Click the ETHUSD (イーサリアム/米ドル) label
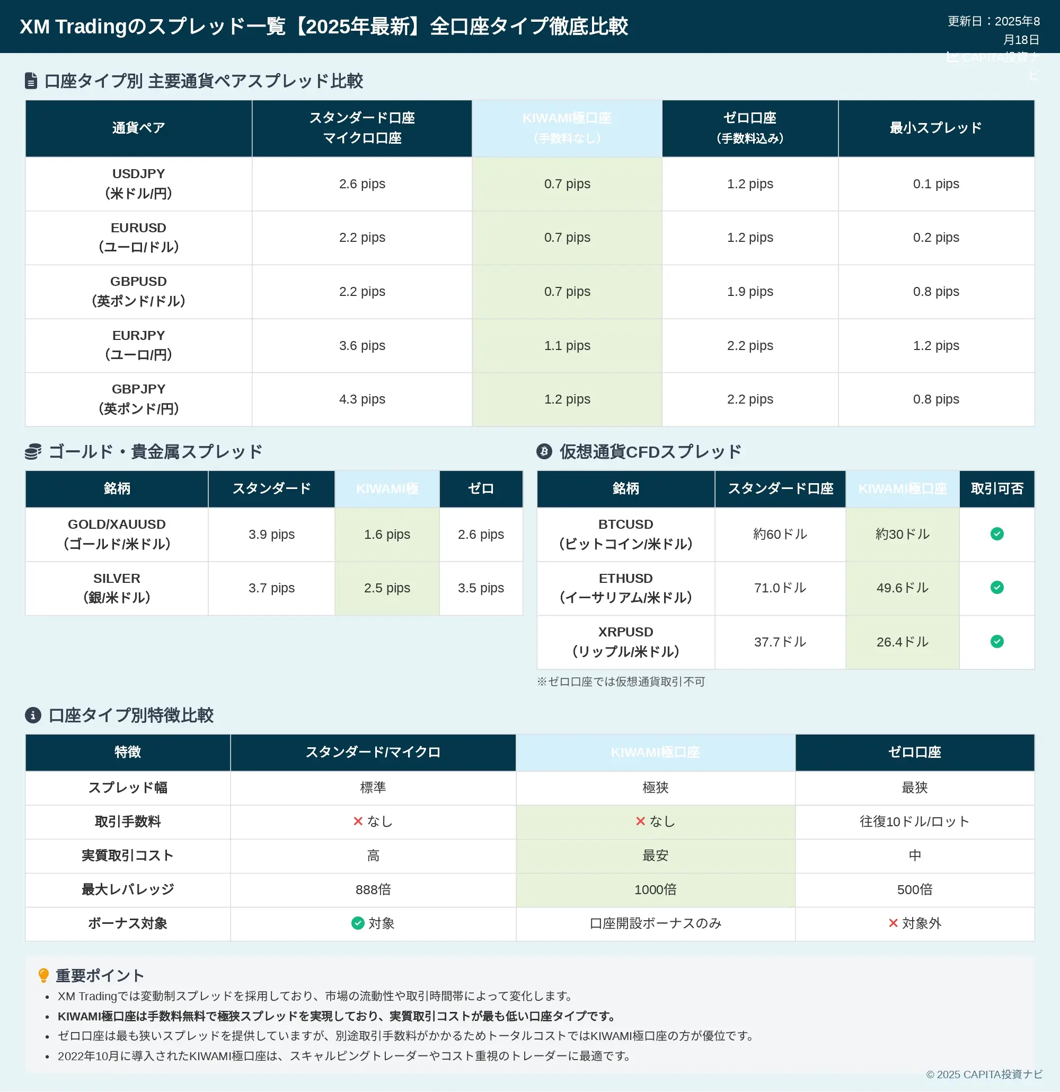 [626, 588]
